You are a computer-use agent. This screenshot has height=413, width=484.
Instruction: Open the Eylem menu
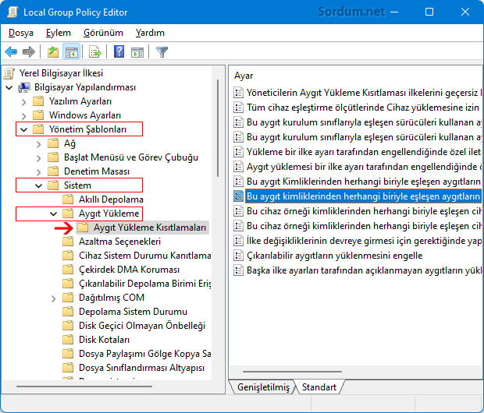point(59,33)
